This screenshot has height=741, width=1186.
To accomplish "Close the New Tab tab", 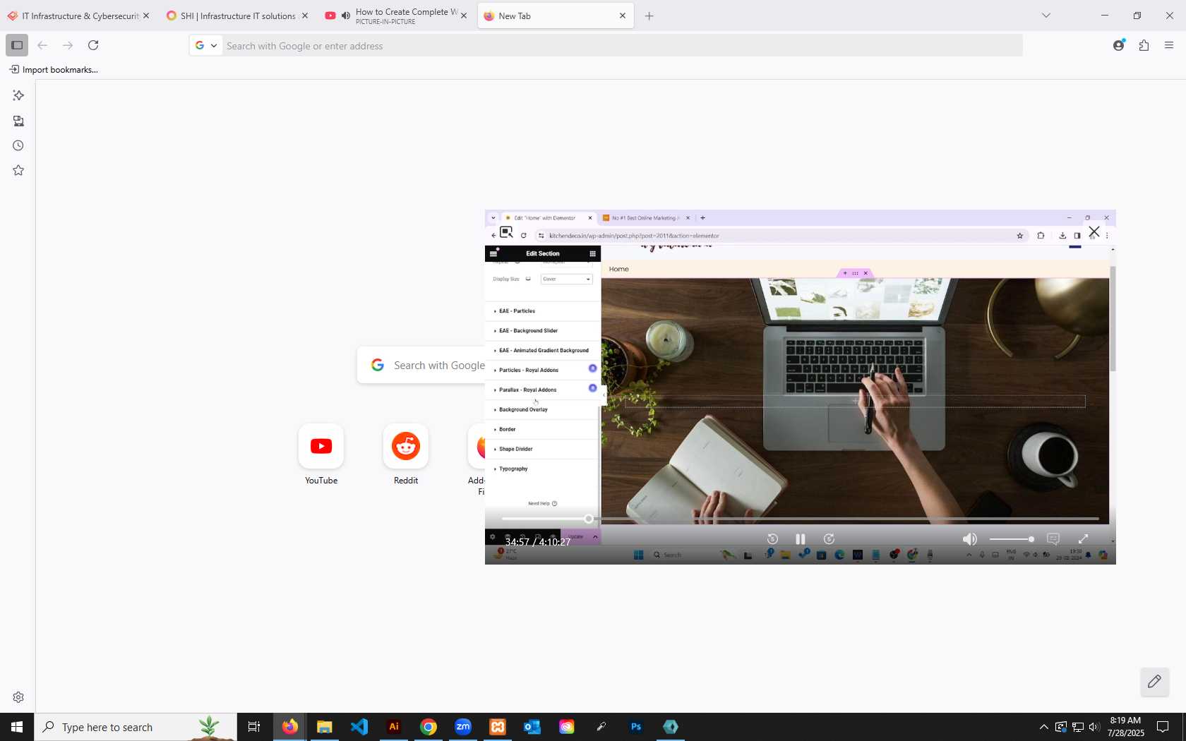I will (x=623, y=16).
